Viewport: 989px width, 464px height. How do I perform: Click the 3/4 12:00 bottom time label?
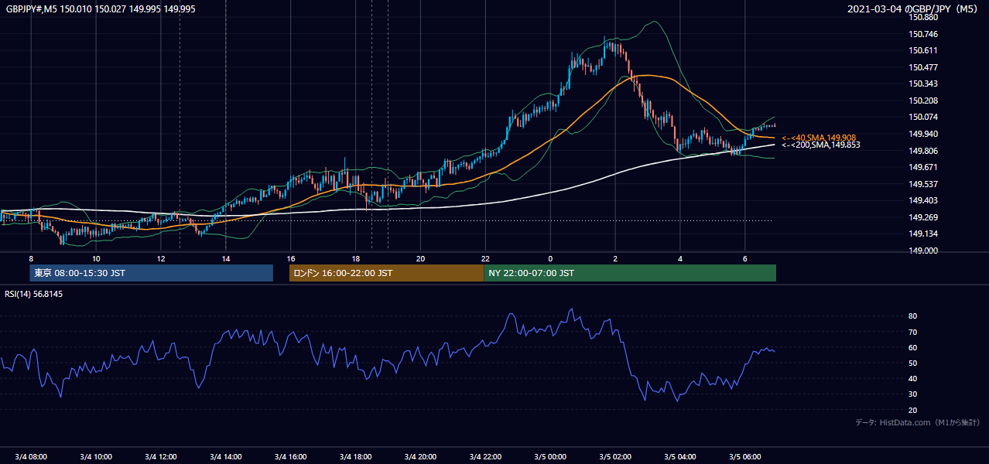tap(161, 456)
